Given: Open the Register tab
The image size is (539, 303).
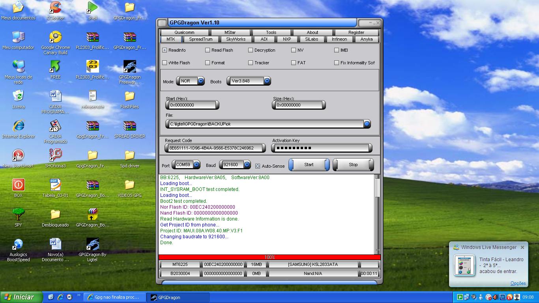Looking at the screenshot, I should 356,32.
